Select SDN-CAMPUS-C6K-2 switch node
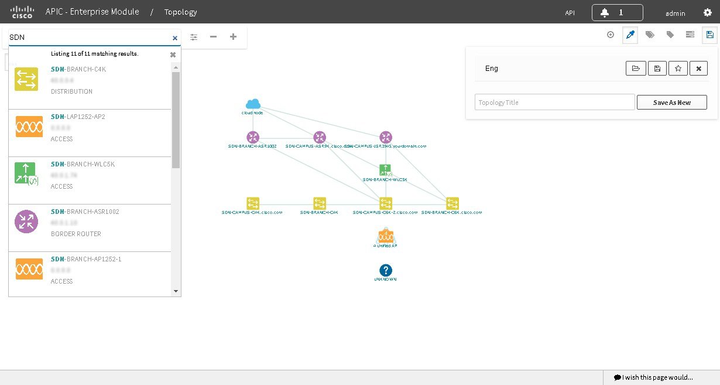This screenshot has height=385, width=720. [386, 203]
